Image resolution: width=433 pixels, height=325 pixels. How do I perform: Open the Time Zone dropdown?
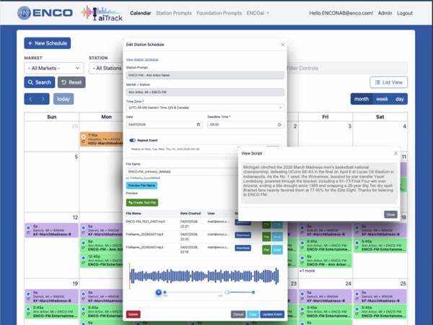(205, 107)
